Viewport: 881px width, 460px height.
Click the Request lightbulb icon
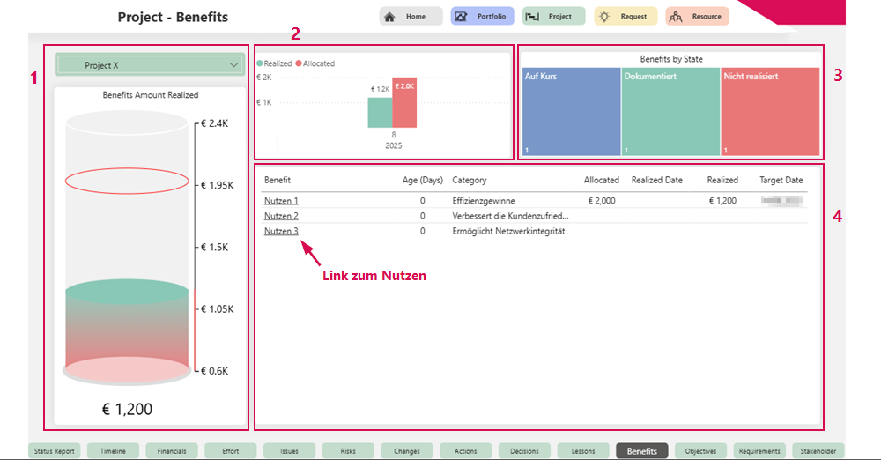tap(604, 17)
